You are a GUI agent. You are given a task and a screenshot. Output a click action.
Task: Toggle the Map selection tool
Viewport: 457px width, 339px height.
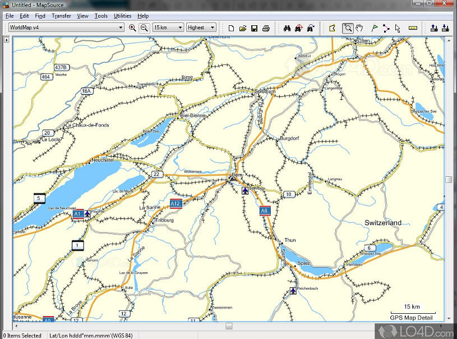pyautogui.click(x=332, y=28)
